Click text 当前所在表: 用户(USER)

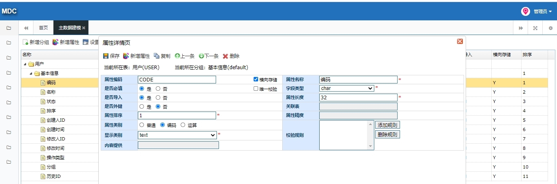pos(132,67)
